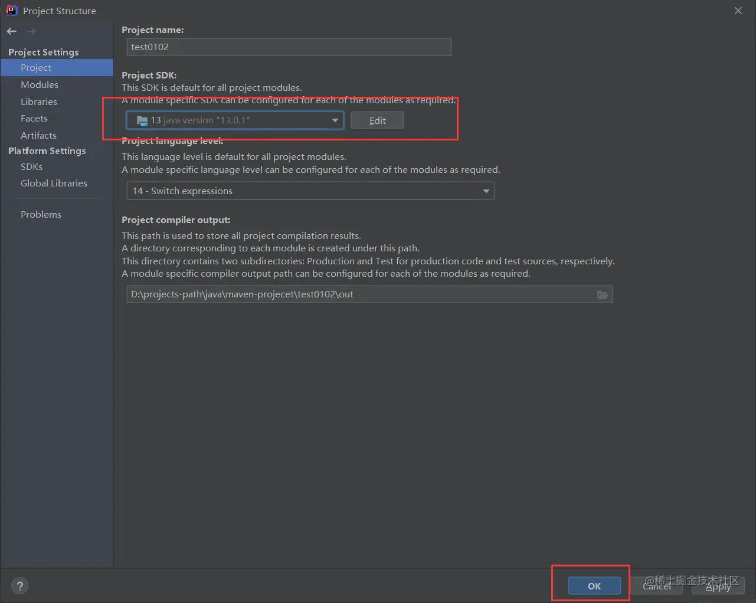Click the Project name label
Screen dimensions: 756x603
point(153,30)
